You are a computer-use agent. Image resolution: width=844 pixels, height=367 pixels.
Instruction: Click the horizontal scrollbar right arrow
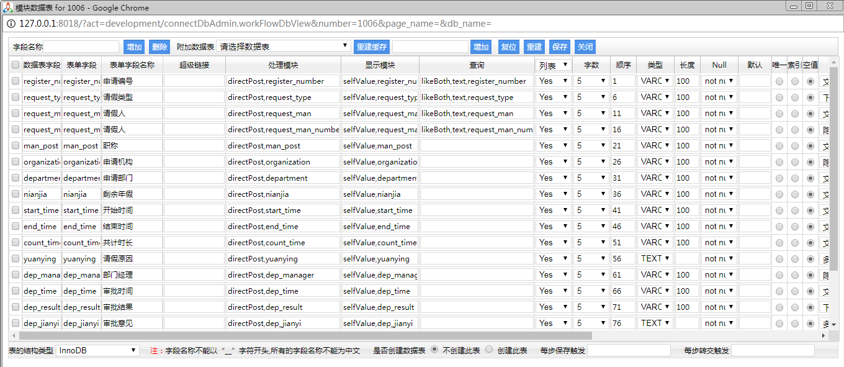coord(824,336)
